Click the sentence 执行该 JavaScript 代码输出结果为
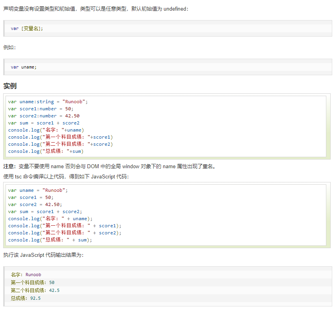Screen dimensions: 335x310 pos(43,255)
